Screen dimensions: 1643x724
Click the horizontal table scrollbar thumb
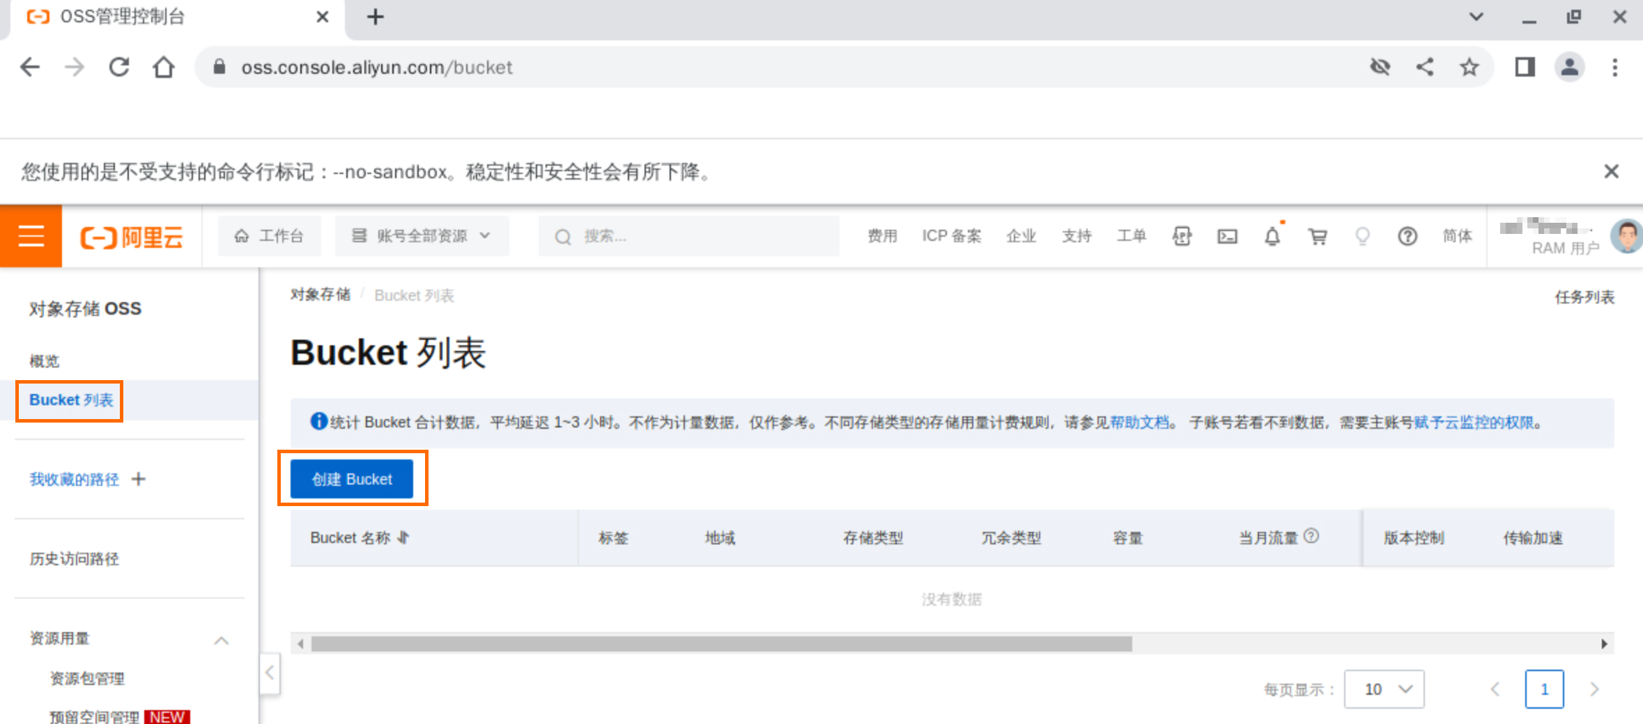(x=721, y=644)
